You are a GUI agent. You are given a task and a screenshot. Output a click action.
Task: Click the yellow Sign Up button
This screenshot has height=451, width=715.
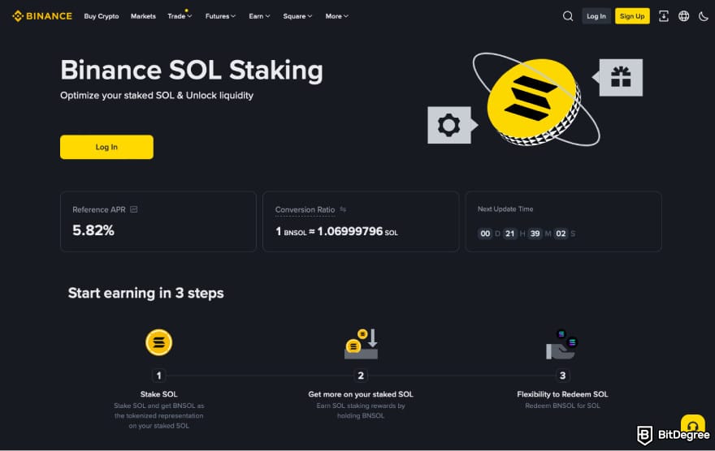click(x=632, y=16)
